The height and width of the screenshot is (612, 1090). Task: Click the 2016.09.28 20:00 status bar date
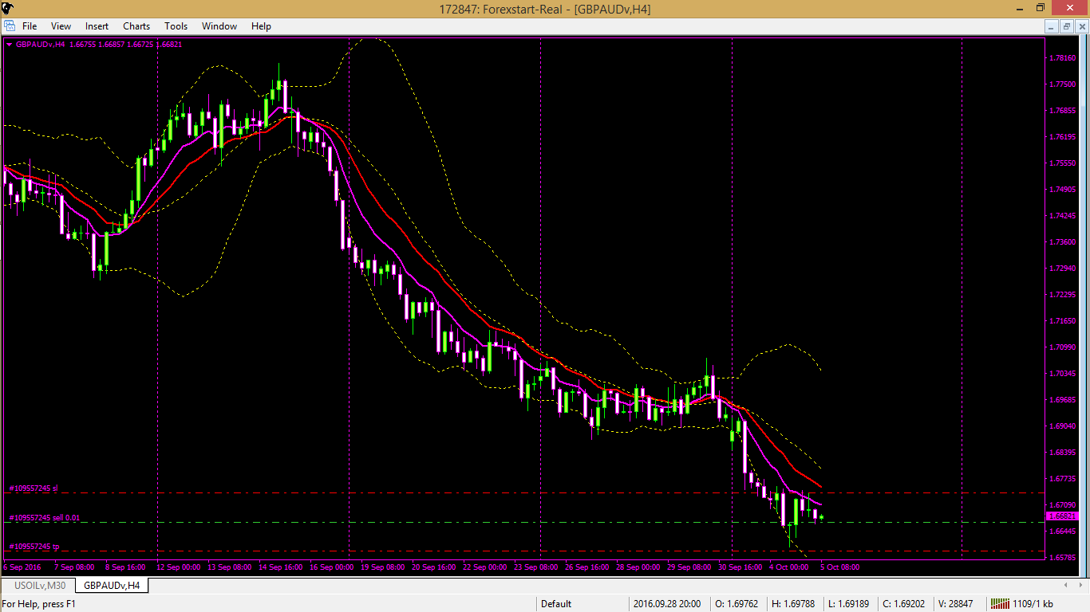click(x=667, y=604)
